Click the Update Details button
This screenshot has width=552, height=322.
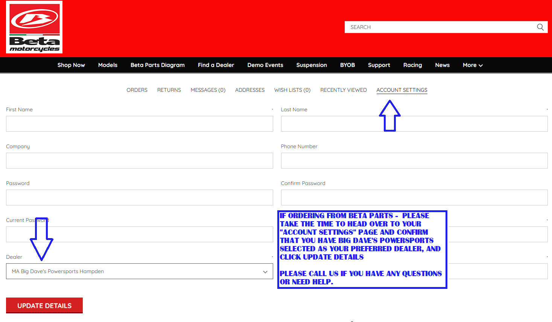coord(44,305)
